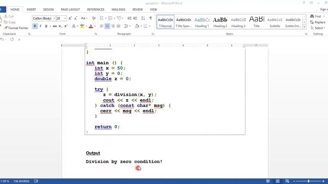Click the Copy button

[10, 22]
